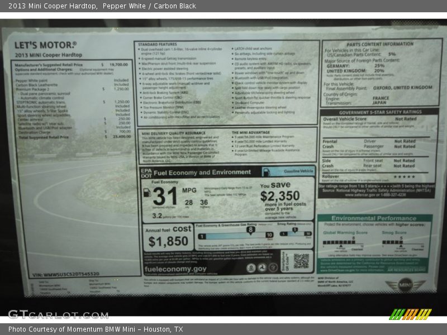Click the VIN number text
447x335 pixels.
[x=65, y=274]
